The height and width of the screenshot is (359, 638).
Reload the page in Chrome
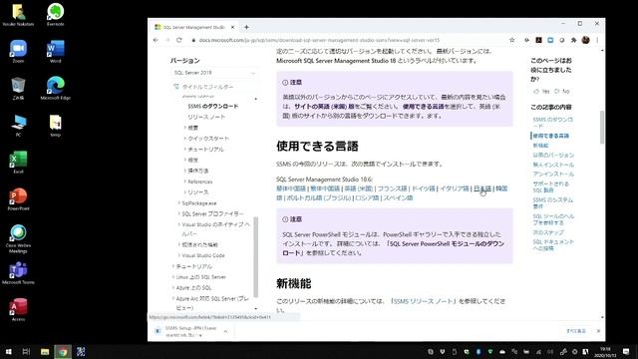point(179,40)
